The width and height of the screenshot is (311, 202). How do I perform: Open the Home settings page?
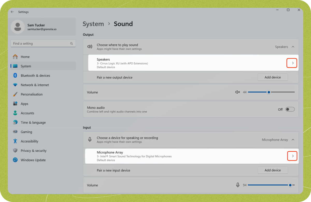click(x=43, y=57)
